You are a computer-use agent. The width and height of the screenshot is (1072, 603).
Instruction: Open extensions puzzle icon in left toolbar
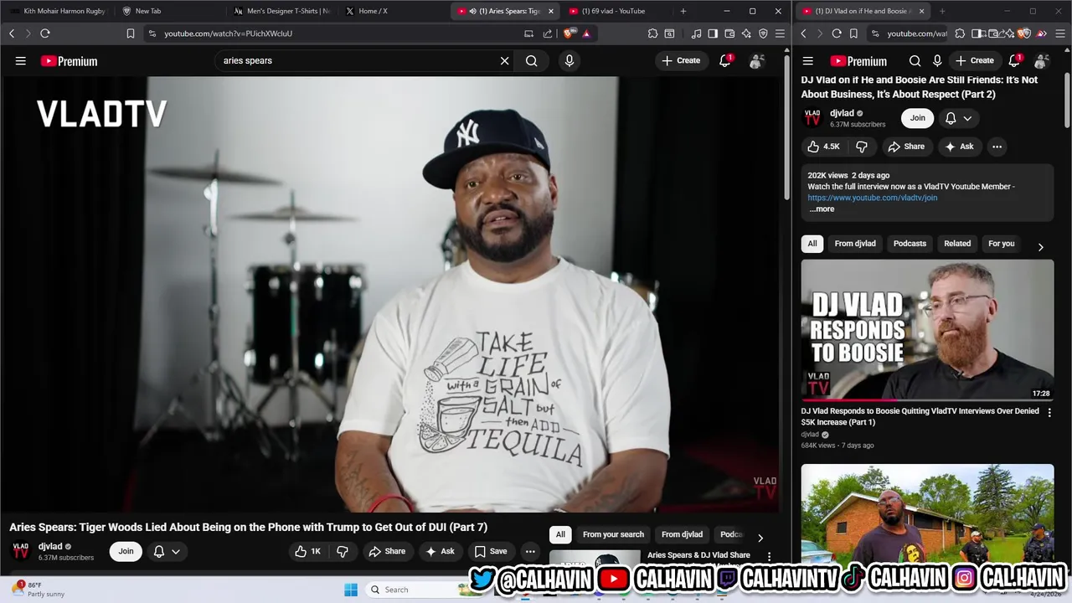652,33
